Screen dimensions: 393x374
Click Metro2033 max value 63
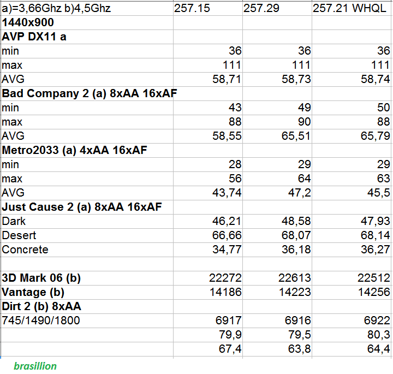click(352, 179)
